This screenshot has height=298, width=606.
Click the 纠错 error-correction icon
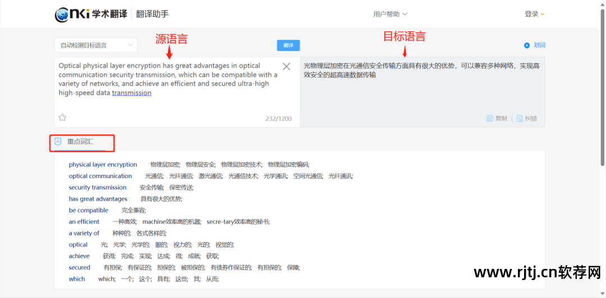pyautogui.click(x=520, y=119)
